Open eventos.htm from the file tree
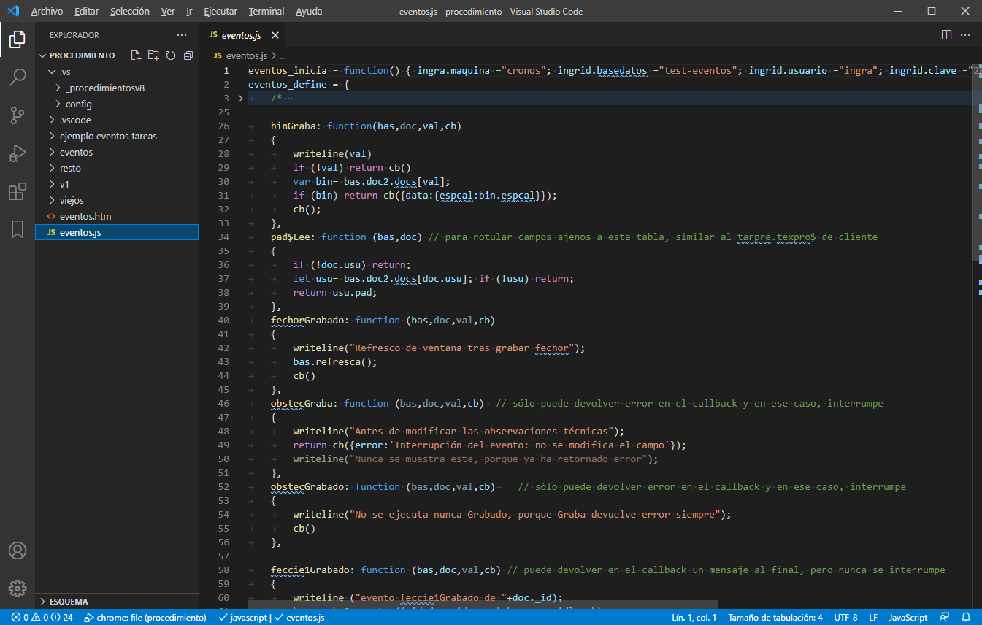982x625 pixels. coord(85,216)
